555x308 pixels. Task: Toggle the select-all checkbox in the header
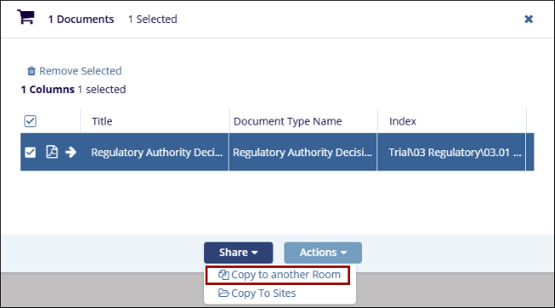[31, 121]
